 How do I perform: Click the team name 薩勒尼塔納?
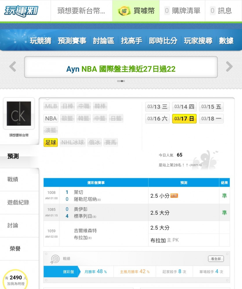point(85,199)
